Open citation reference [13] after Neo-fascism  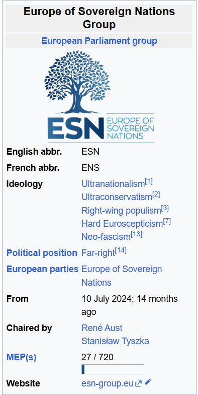click(x=137, y=235)
